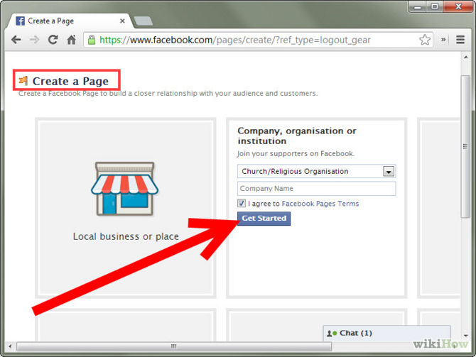The width and height of the screenshot is (476, 357).
Task: Maximize the browser window
Action: [435, 6]
